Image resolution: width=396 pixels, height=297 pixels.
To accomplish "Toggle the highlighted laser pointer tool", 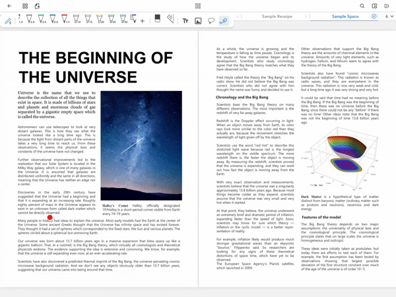I will [x=224, y=20].
